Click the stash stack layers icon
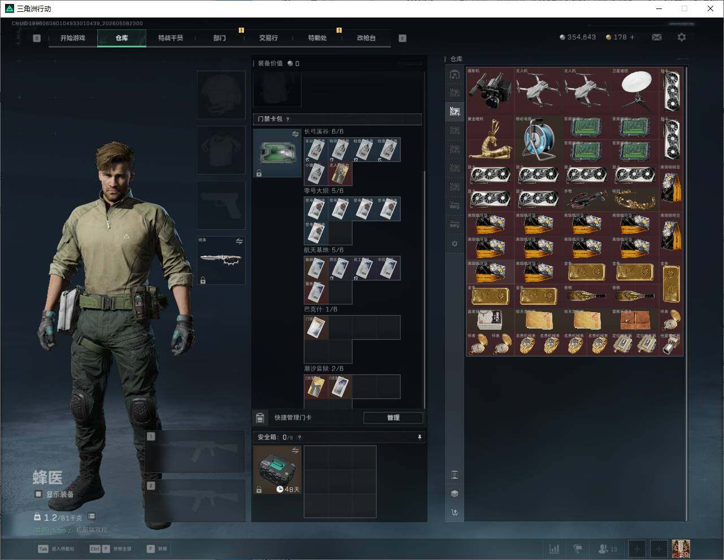The image size is (724, 560). pos(455,493)
